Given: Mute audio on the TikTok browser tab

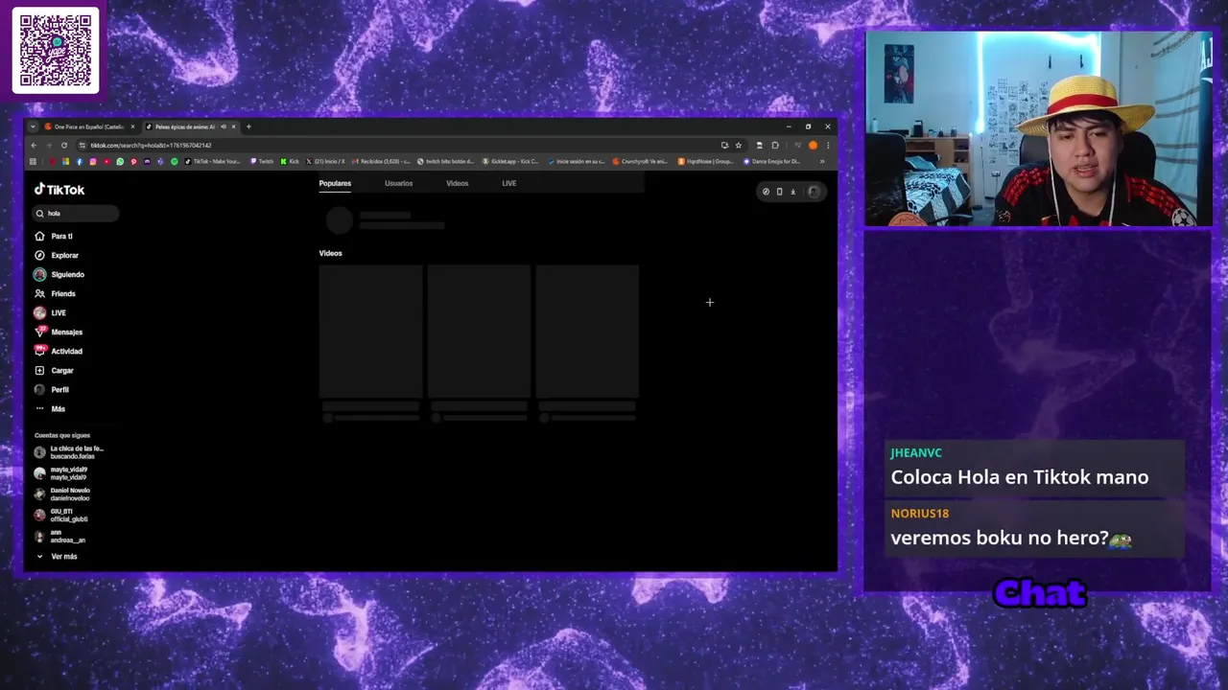Looking at the screenshot, I should (x=224, y=126).
